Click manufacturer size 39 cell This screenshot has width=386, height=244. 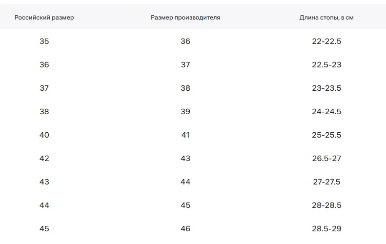[185, 112]
